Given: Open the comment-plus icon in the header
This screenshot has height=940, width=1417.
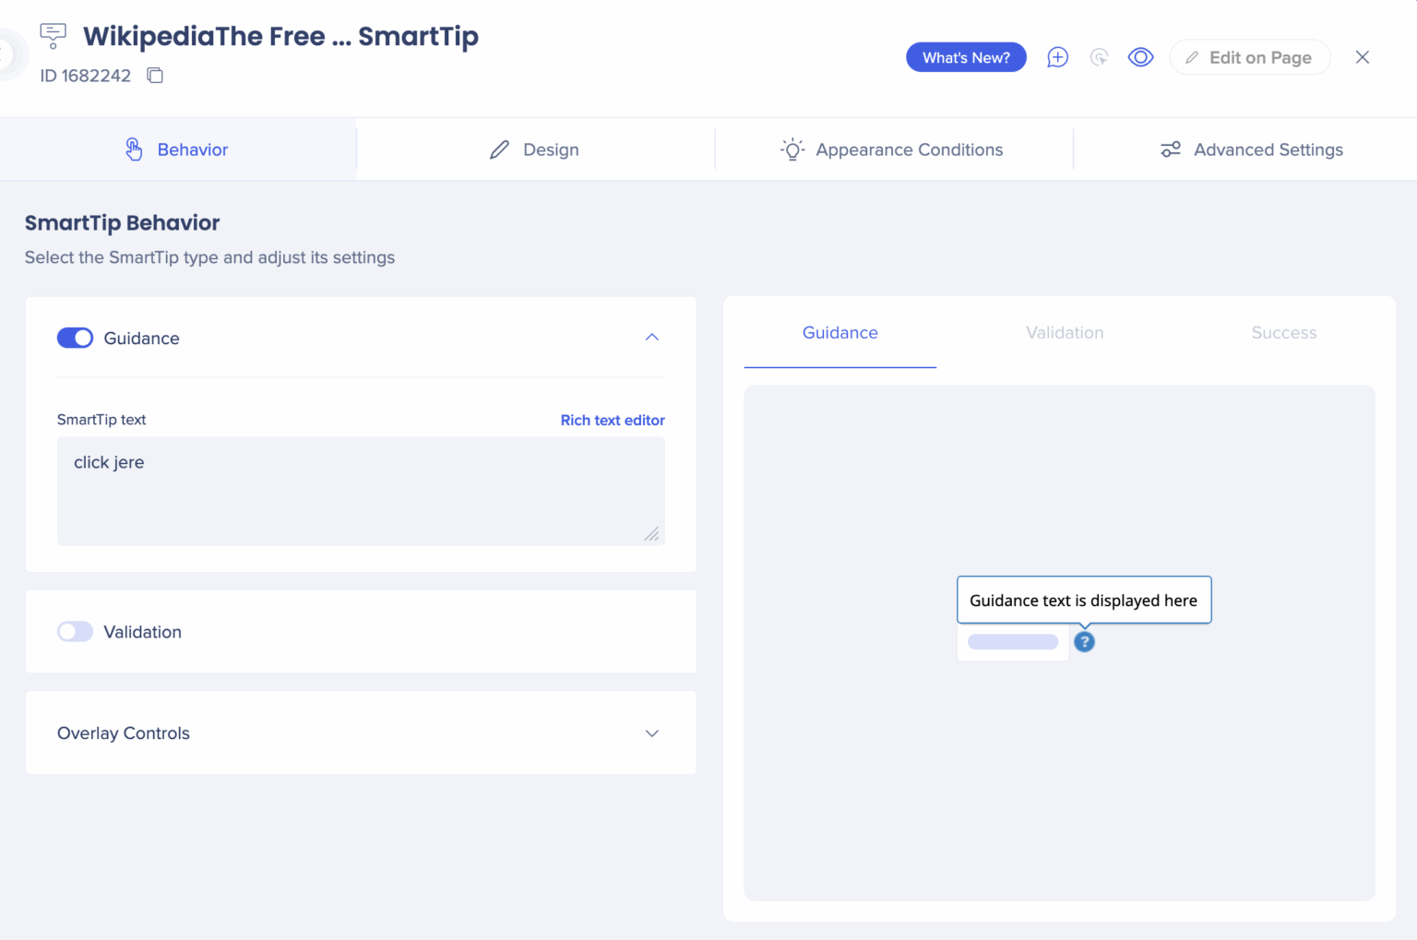Looking at the screenshot, I should click(x=1057, y=57).
